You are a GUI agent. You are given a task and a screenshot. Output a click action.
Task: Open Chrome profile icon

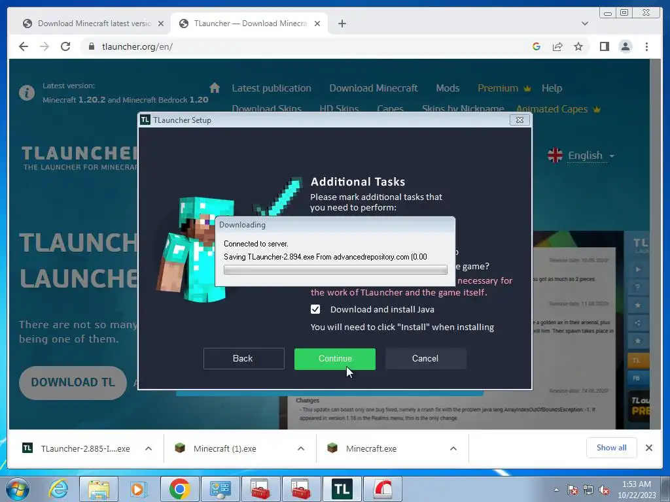tap(625, 46)
